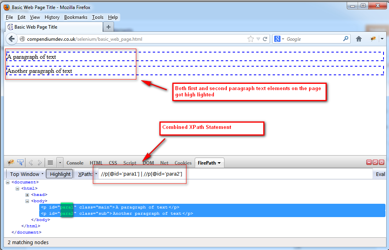Open the Bookmarks menu

(75, 17)
